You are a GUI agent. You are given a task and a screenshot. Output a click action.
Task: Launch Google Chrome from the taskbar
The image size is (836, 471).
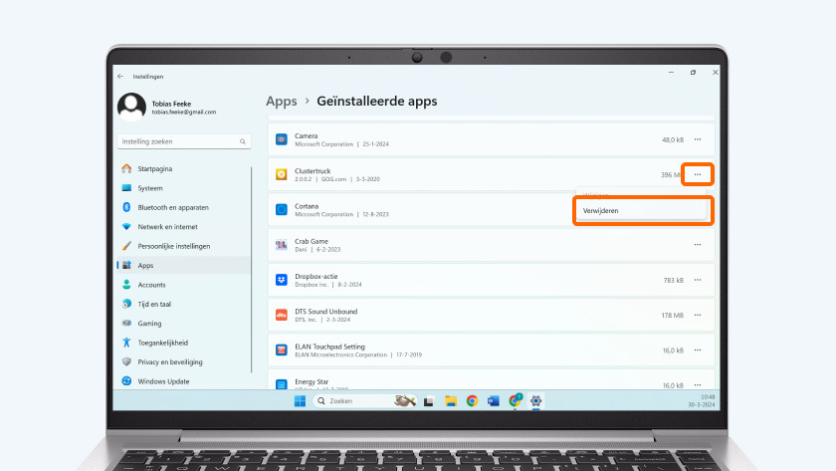pos(472,400)
